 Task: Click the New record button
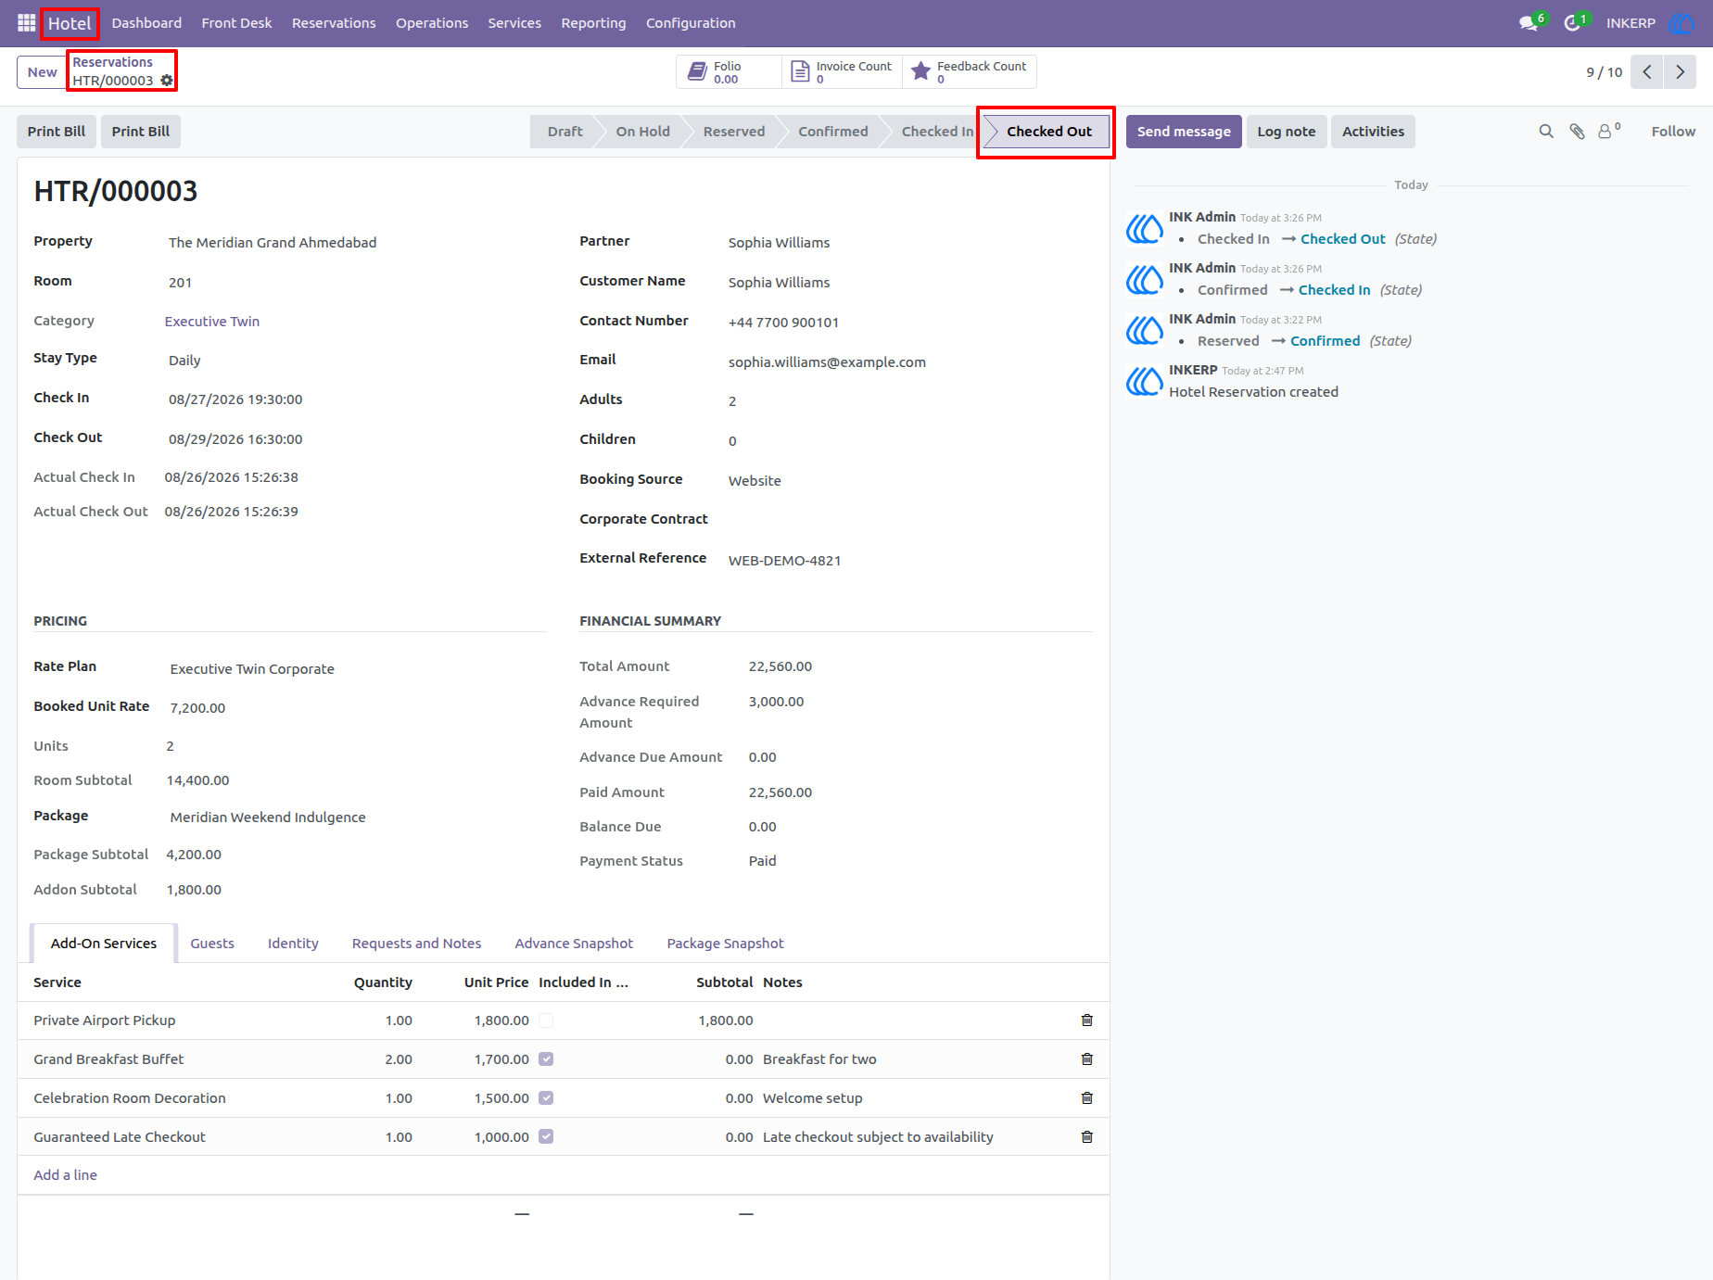42,72
